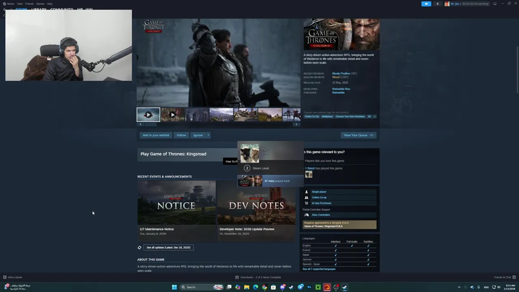This screenshot has width=519, height=292.
Task: Select the Online Co-Op tag
Action: tap(312, 116)
